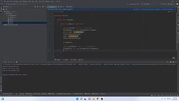Click the orange user avatar icon
179x101 pixels.
[177, 4]
